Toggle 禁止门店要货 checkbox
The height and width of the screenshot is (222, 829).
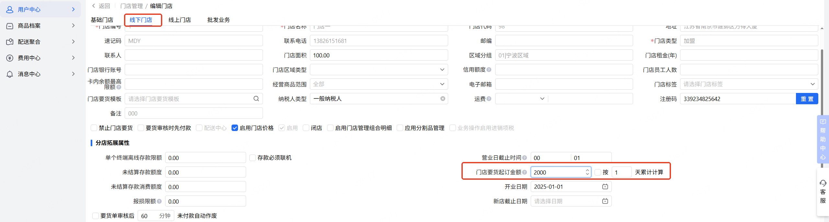[x=94, y=128]
